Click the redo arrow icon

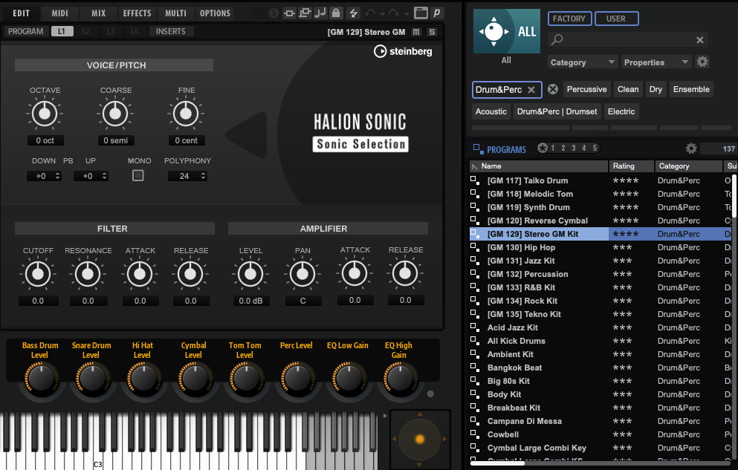coord(395,13)
